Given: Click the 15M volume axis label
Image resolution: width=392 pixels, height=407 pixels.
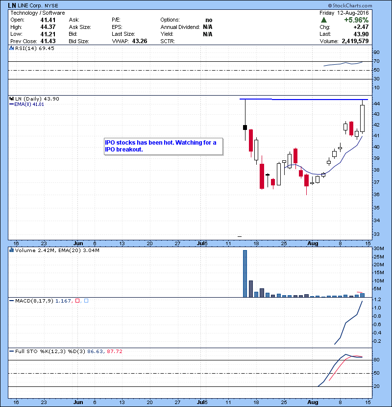Looking at the screenshot, I should tap(379, 273).
